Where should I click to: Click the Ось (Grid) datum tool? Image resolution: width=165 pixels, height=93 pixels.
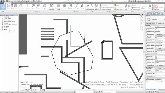(x=143, y=8)
